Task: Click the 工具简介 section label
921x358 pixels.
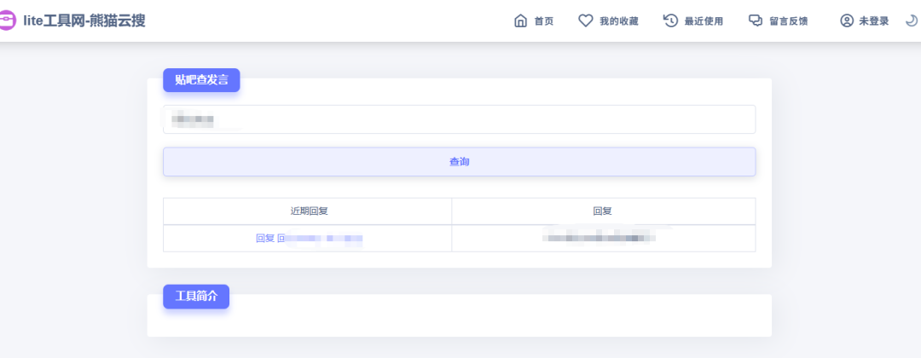Action: (196, 297)
